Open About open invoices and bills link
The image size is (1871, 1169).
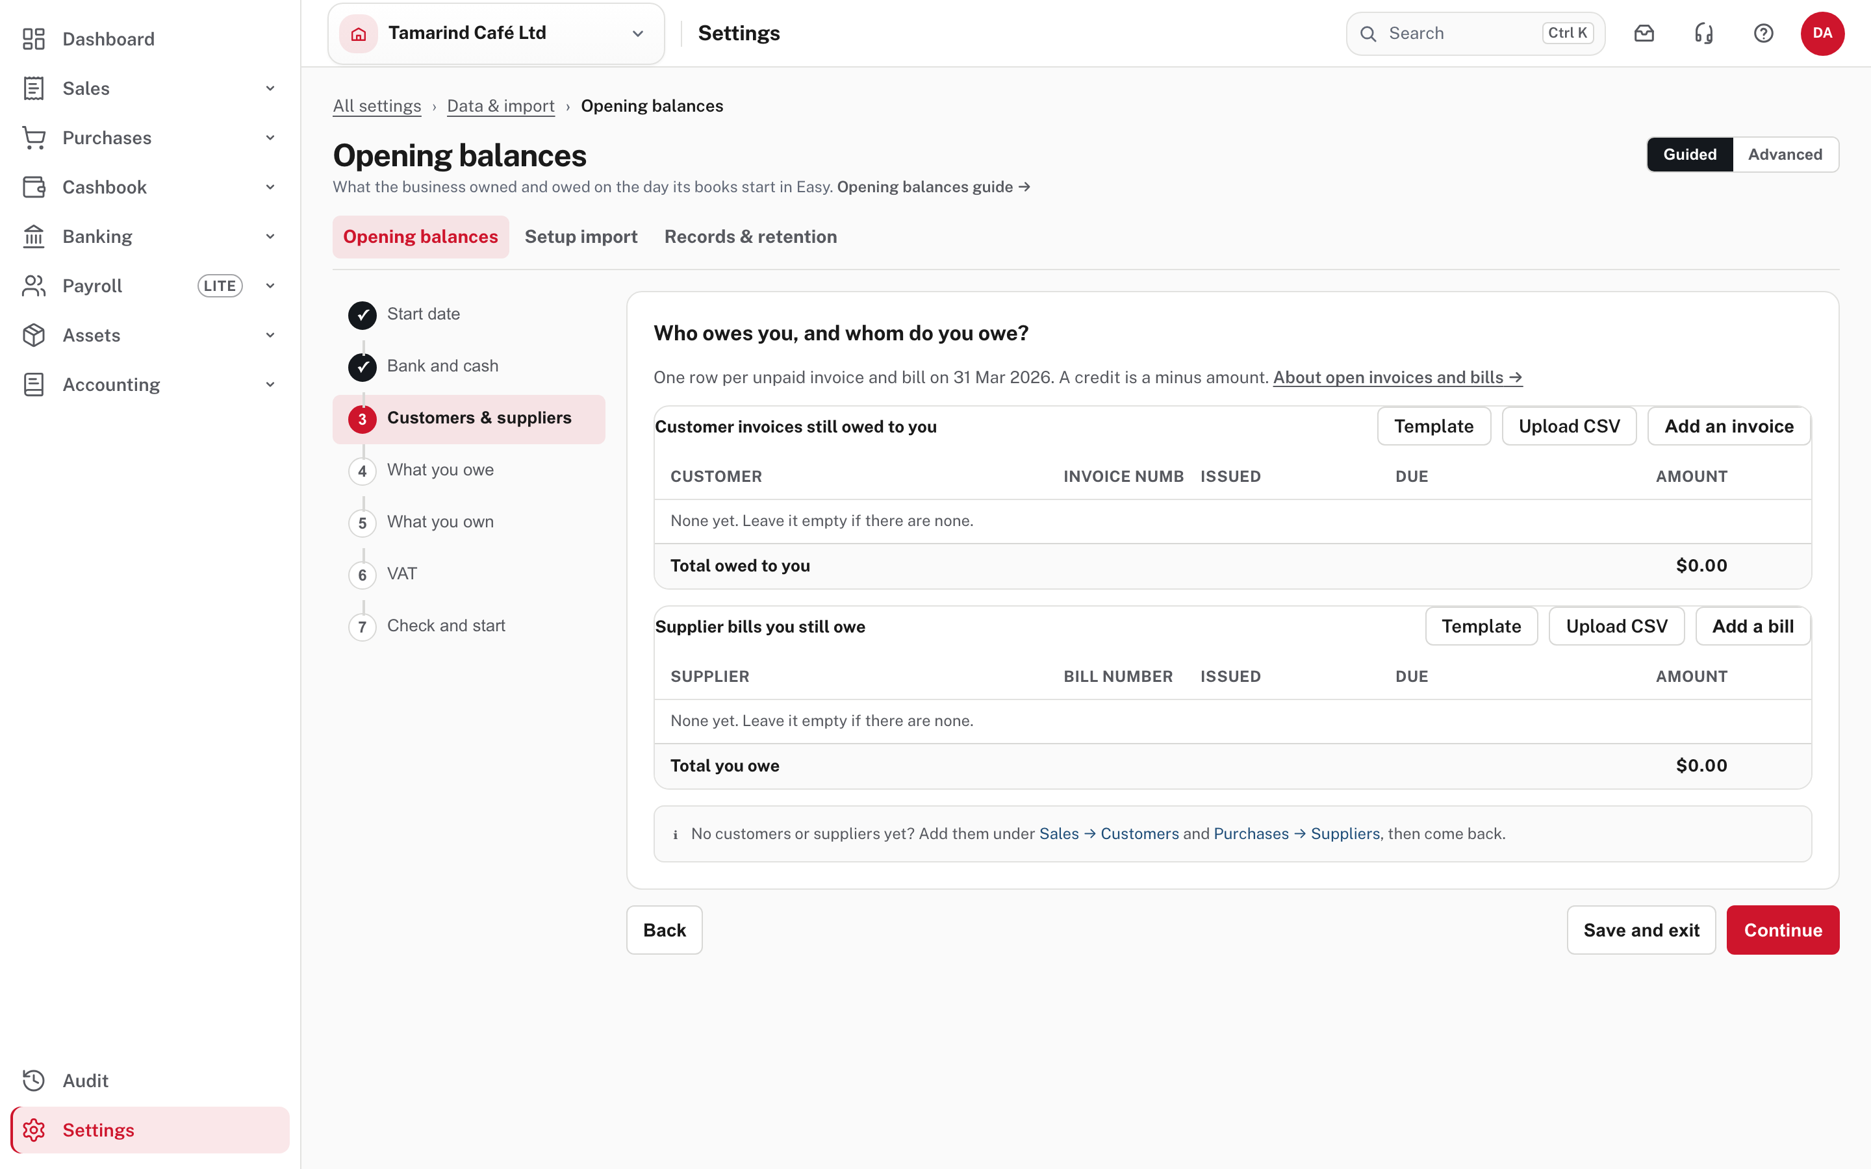pos(1397,377)
